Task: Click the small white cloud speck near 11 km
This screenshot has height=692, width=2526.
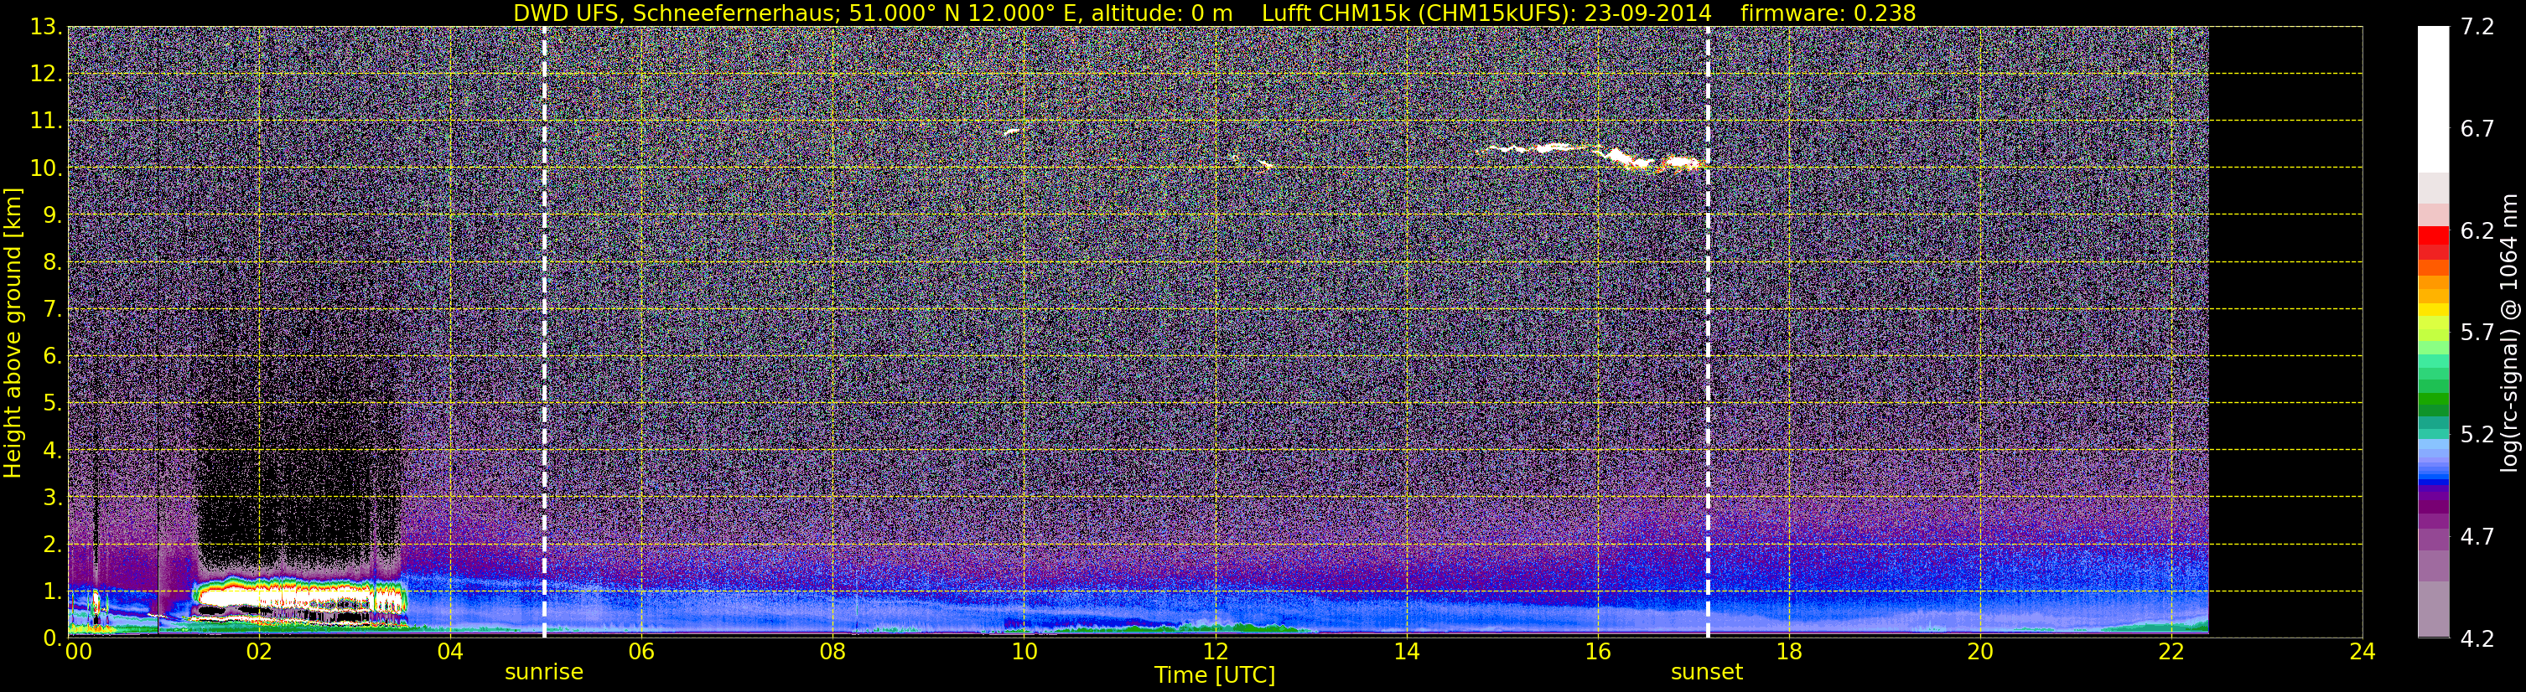Action: click(x=1012, y=131)
